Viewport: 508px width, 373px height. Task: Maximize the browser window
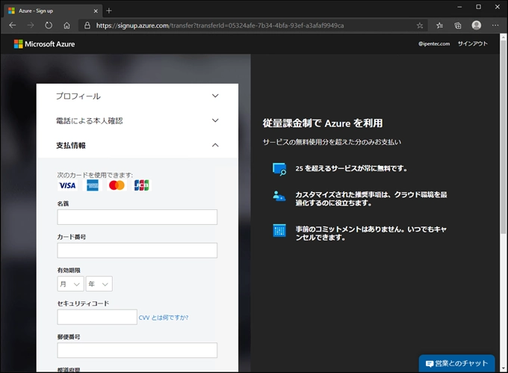(479, 7)
